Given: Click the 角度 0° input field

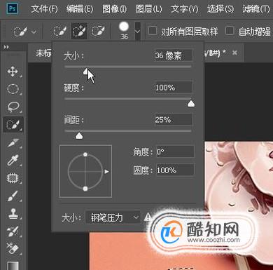Looking at the screenshot, I should tap(175, 152).
